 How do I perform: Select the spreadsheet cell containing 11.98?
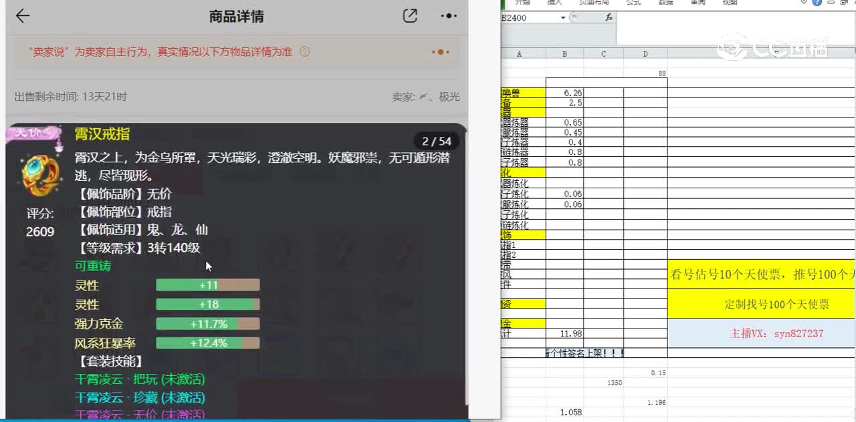(x=572, y=333)
